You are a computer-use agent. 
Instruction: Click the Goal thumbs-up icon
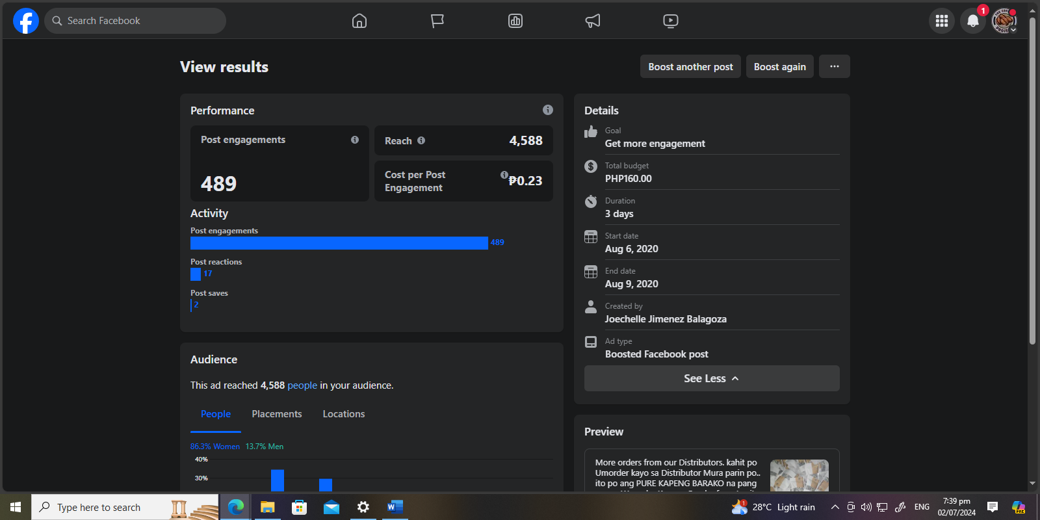pyautogui.click(x=591, y=132)
